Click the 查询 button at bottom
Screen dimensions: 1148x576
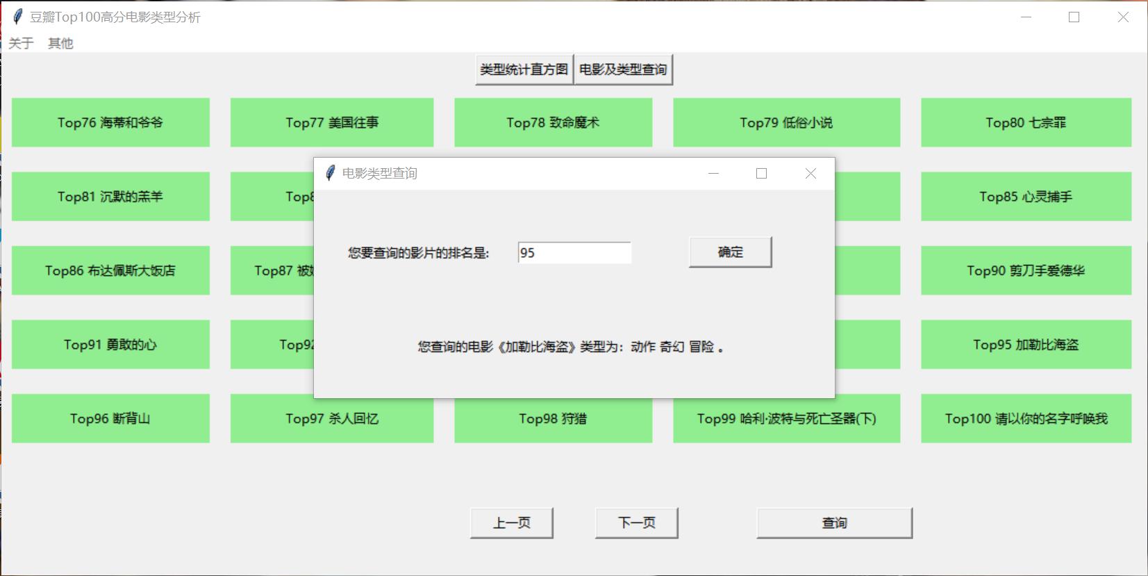[835, 523]
